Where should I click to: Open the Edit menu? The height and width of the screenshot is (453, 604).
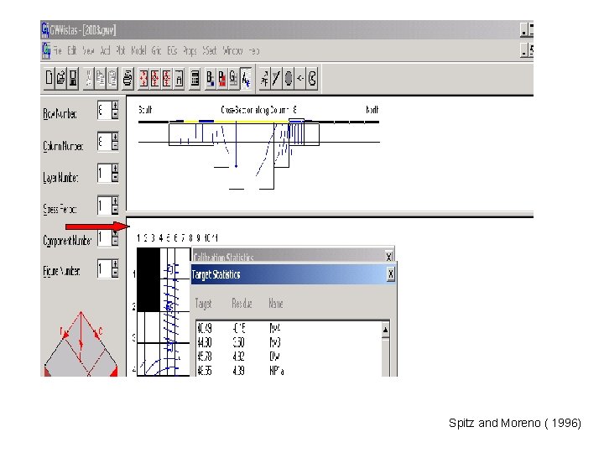click(72, 50)
